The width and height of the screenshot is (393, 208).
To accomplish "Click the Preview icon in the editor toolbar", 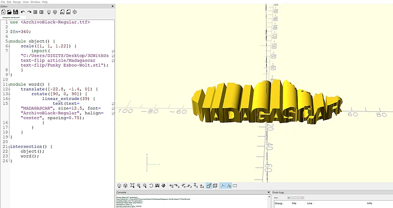I will [x=49, y=12].
